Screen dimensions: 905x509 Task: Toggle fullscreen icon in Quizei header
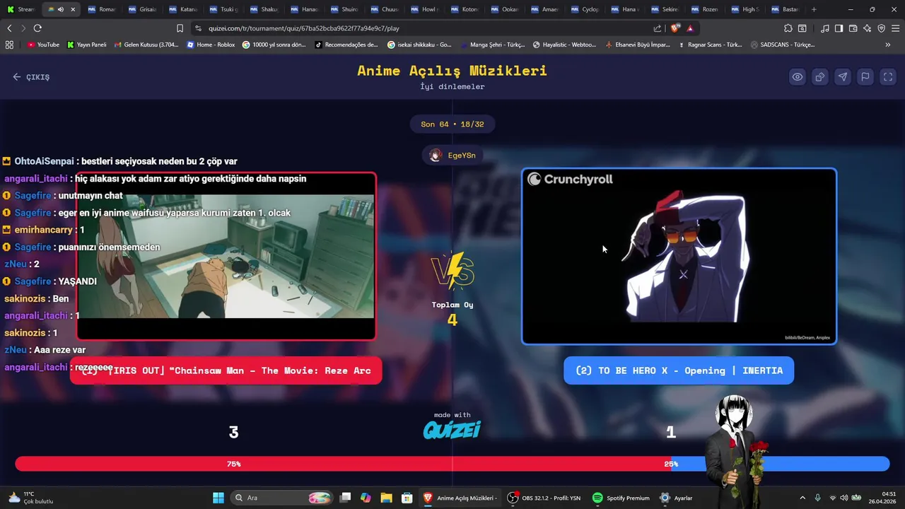887,77
